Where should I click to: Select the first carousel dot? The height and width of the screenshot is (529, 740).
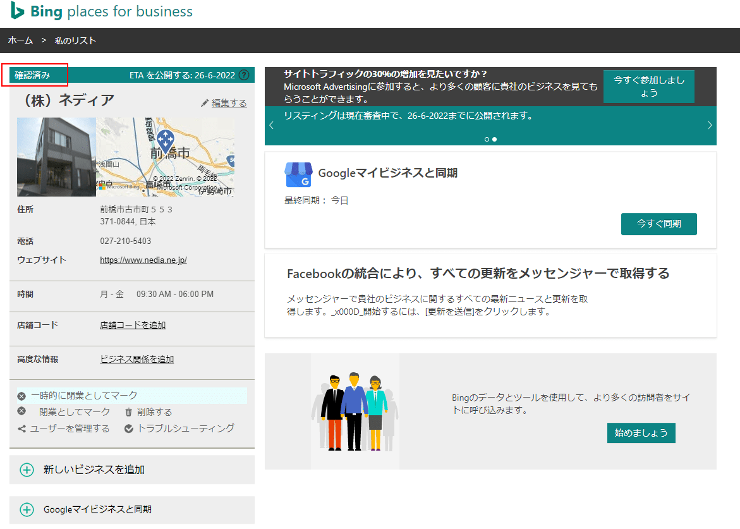487,139
